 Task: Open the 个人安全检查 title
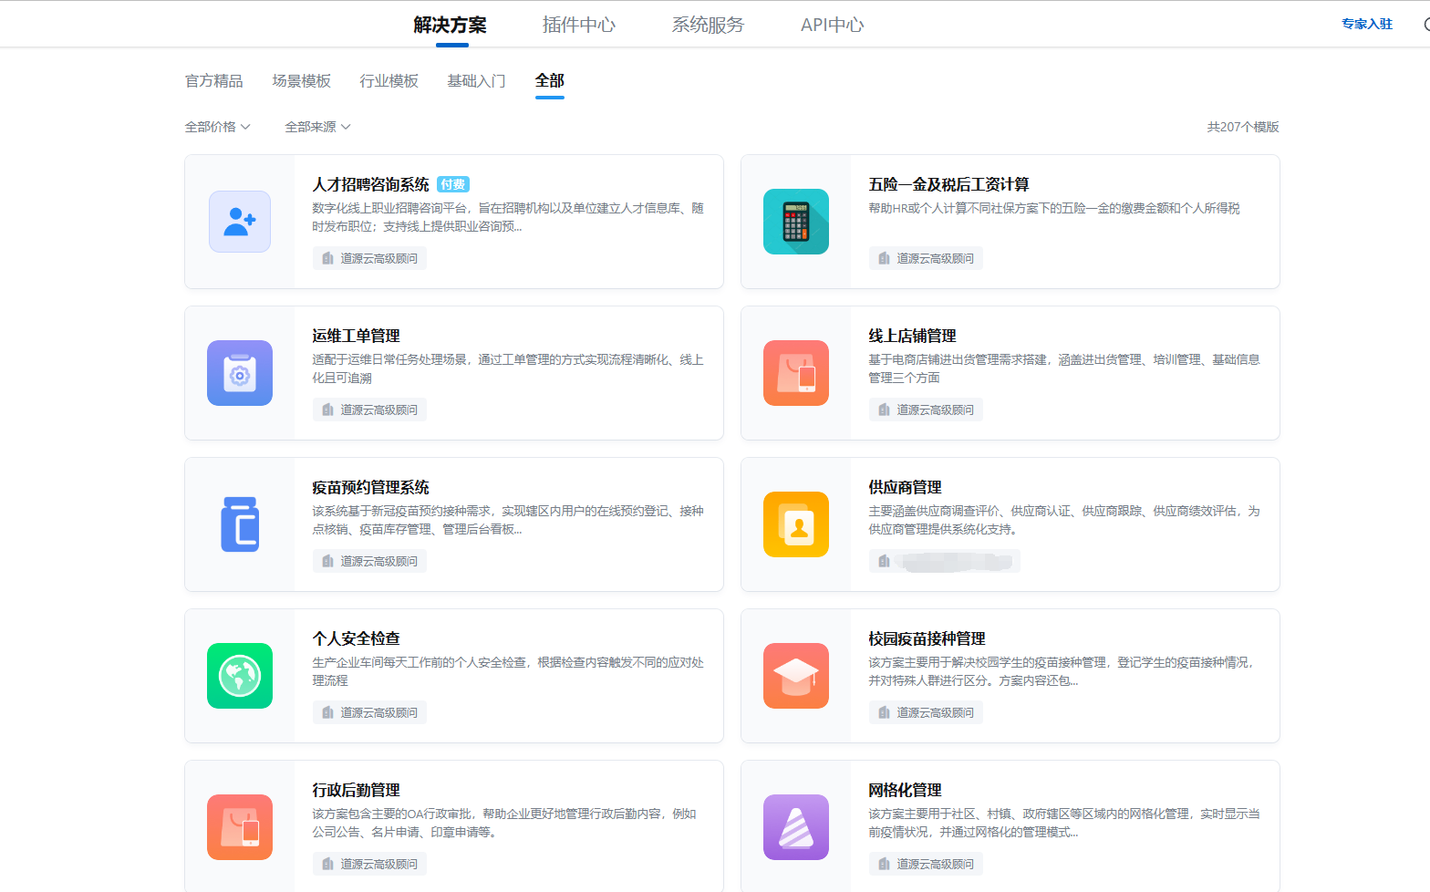357,638
